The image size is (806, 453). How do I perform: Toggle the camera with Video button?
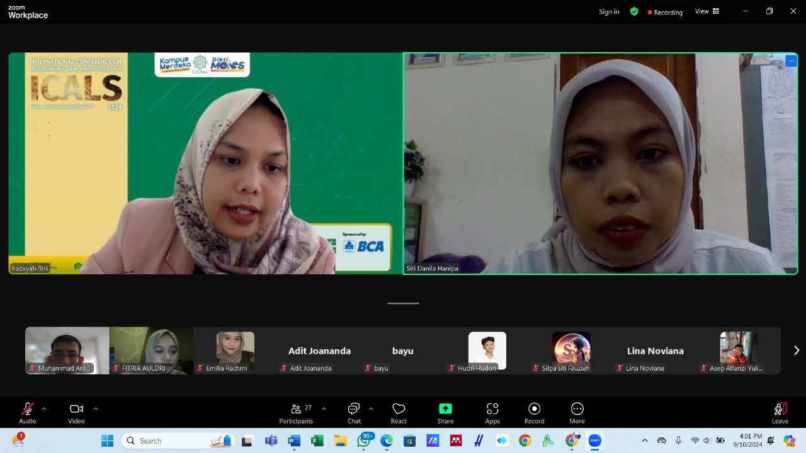[x=76, y=413]
